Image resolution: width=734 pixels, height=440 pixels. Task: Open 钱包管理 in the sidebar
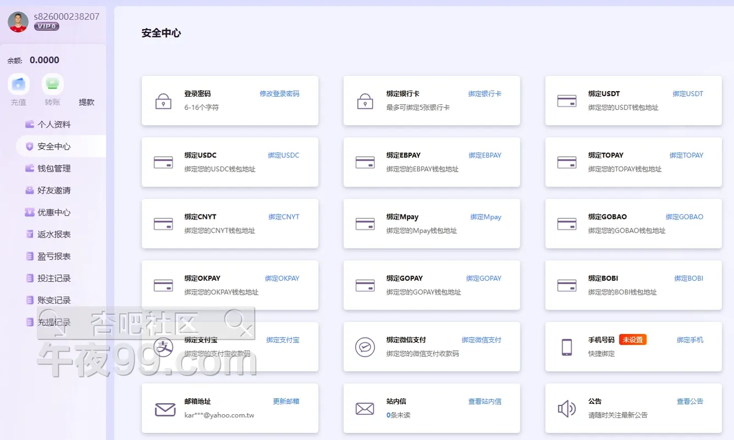point(54,168)
